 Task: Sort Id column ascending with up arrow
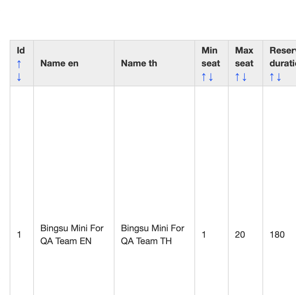point(19,64)
